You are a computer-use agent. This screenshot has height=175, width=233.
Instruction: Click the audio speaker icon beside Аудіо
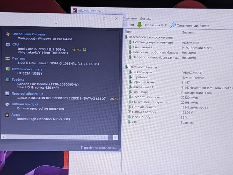pyautogui.click(x=7, y=115)
